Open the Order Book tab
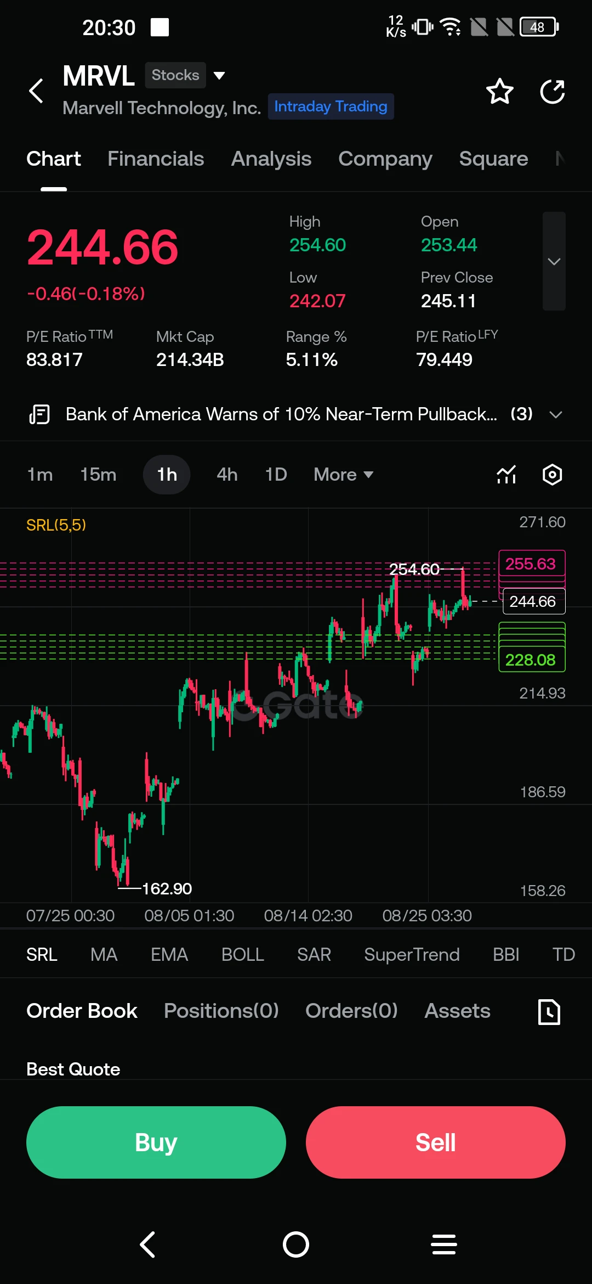The width and height of the screenshot is (592, 1284). [x=82, y=1011]
